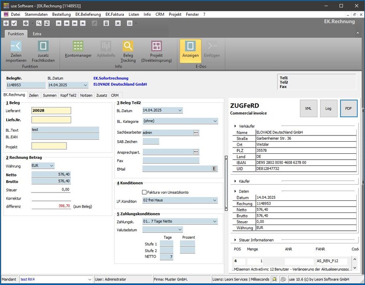Open zusatz Frachtkosten function

[43, 46]
